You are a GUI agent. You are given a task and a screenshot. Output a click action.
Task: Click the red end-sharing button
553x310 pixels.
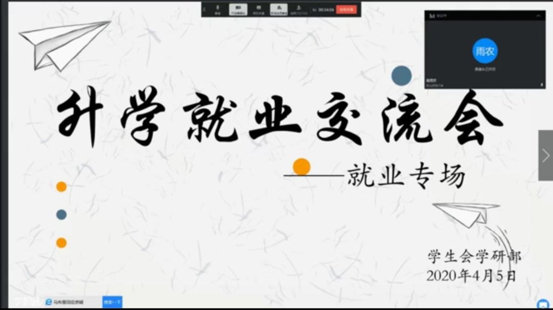point(346,9)
